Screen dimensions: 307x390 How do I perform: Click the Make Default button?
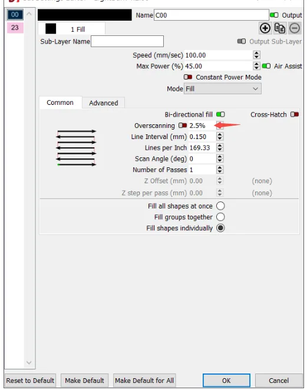point(85,381)
